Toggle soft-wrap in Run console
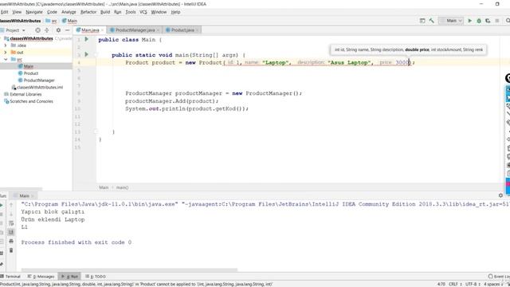Screen dimensions: 510x287 [x=11, y=223]
